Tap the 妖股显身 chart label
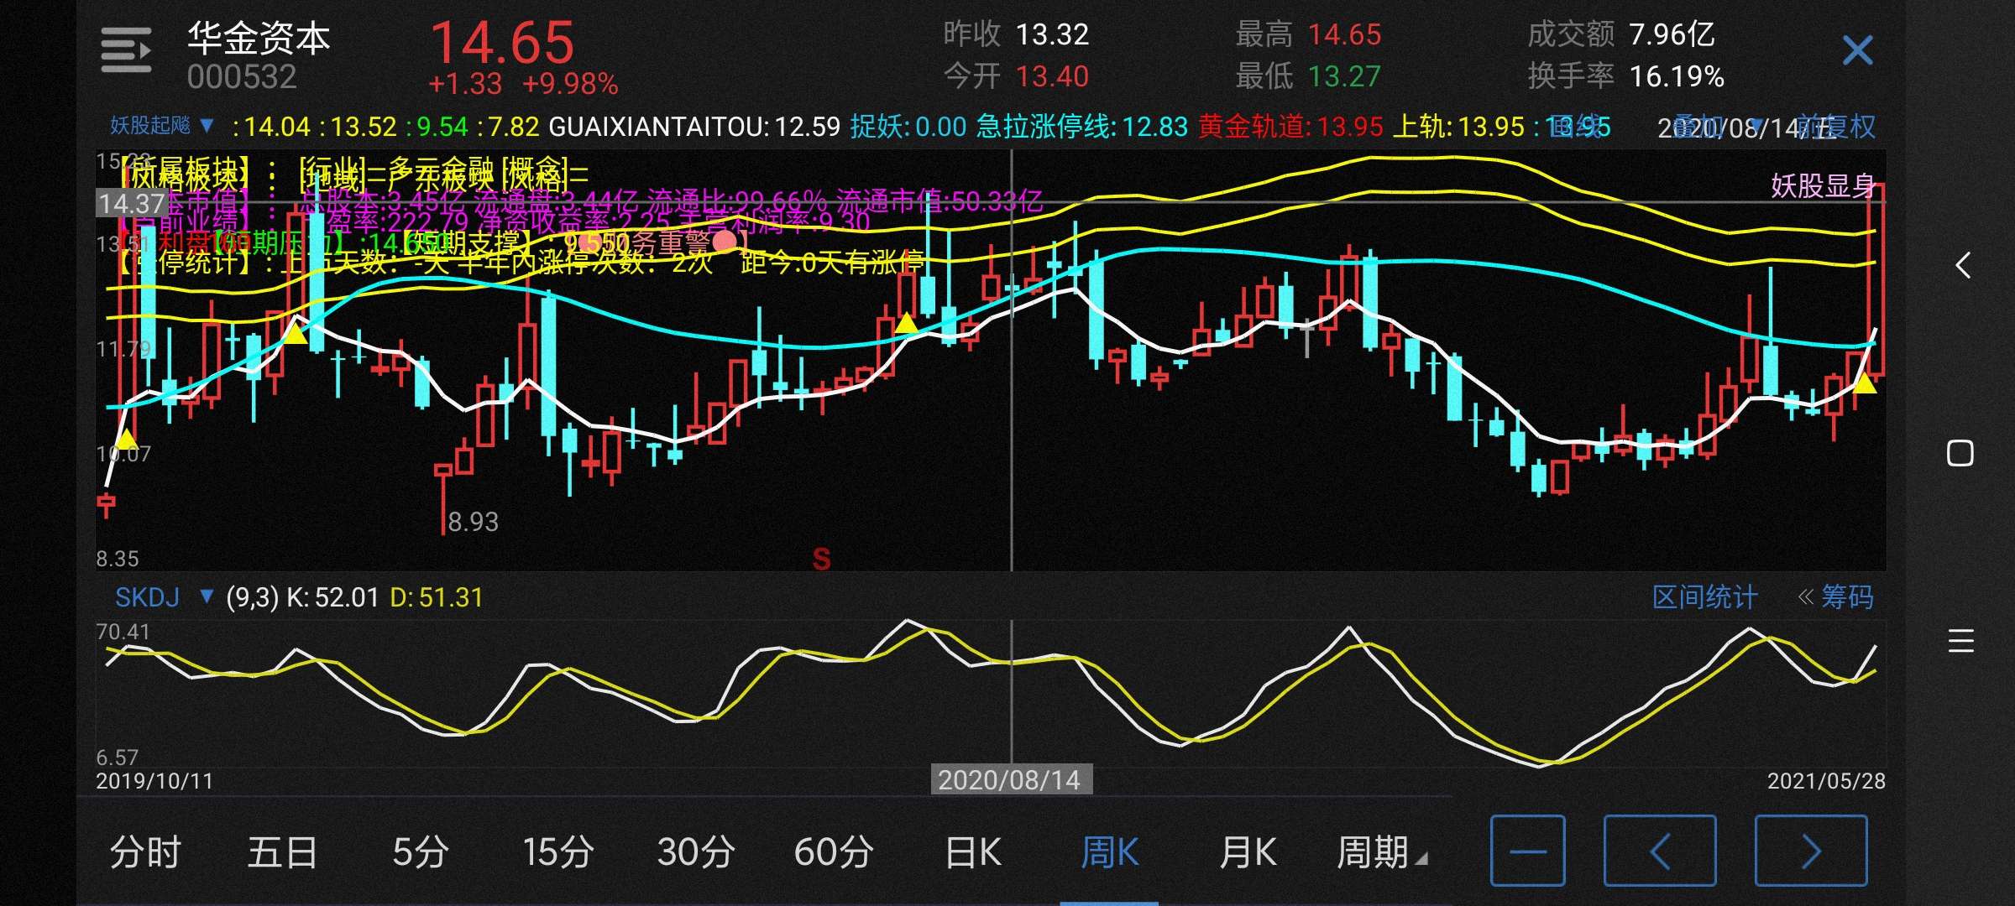Screen dimensions: 2015x906 (1823, 185)
